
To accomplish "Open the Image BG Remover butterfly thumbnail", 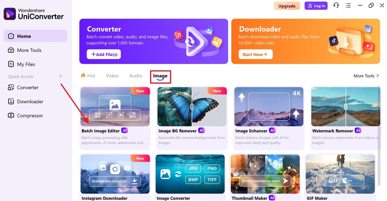I will tap(192, 107).
